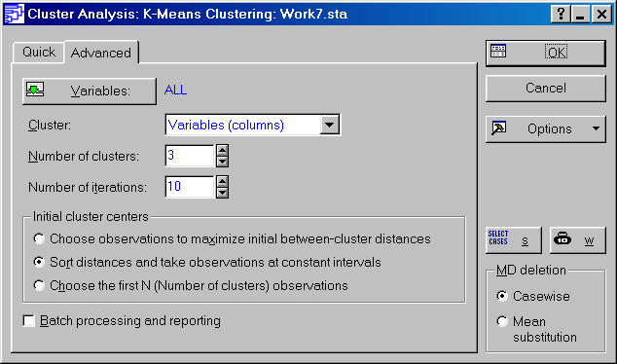Screen dimensions: 617x364
Task: Switch to the Advanced tab
Action: coord(101,53)
